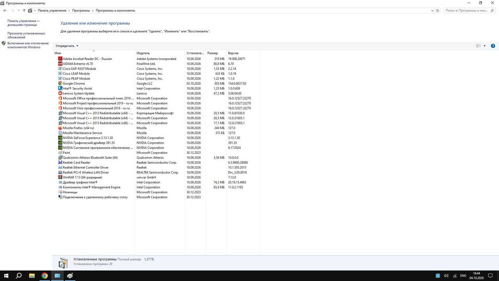Click the Ножницы program icon
Image resolution: width=499 pixels, height=281 pixels.
pyautogui.click(x=60, y=192)
